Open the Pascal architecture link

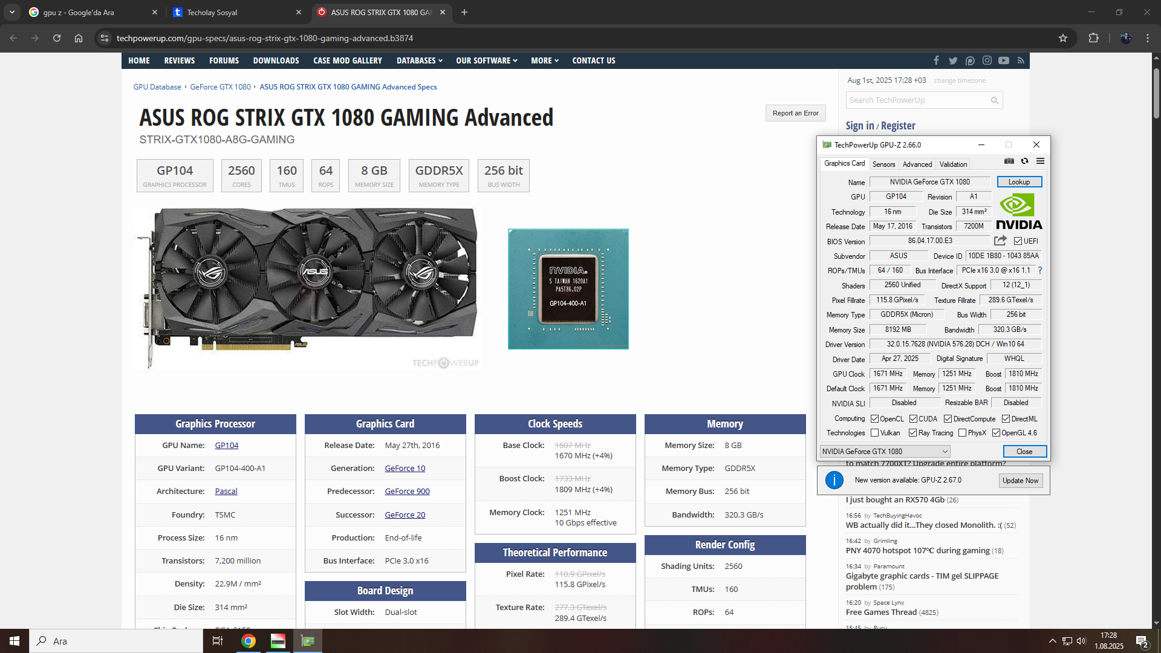click(x=226, y=492)
